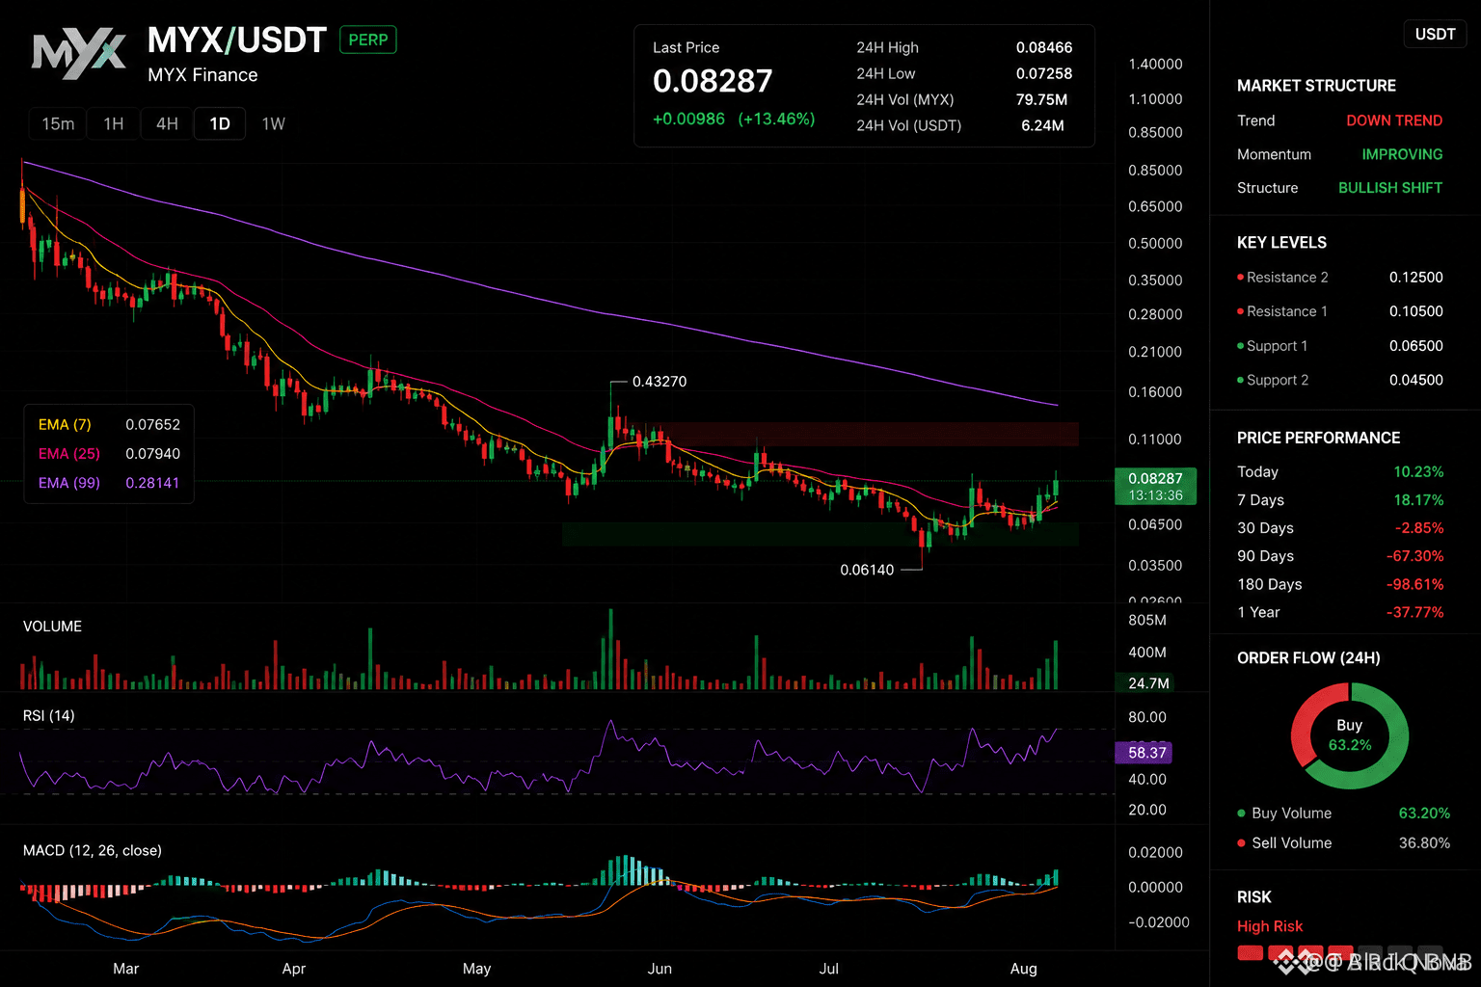Click the EMA (25) legend entry
The width and height of the screenshot is (1481, 987).
tap(109, 453)
